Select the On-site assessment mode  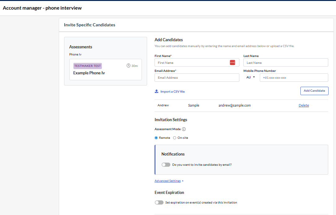174,138
